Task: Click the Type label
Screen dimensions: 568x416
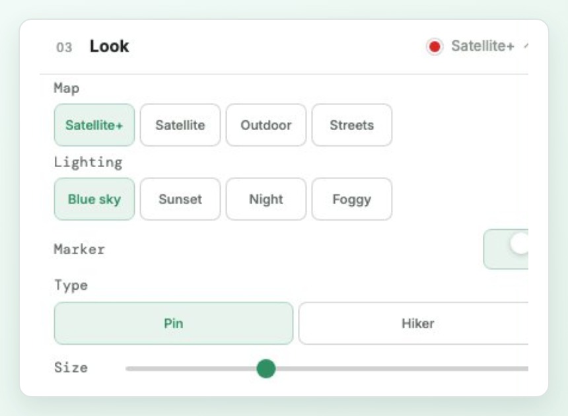Action: pos(71,285)
